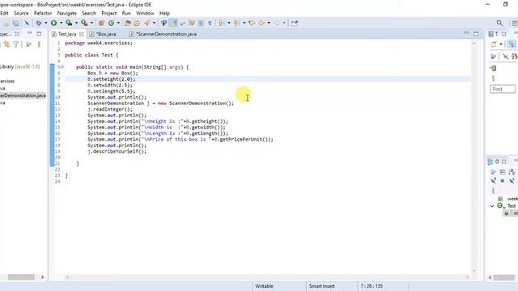Maximize the editor area
This screenshot has height=291, width=518.
click(476, 34)
